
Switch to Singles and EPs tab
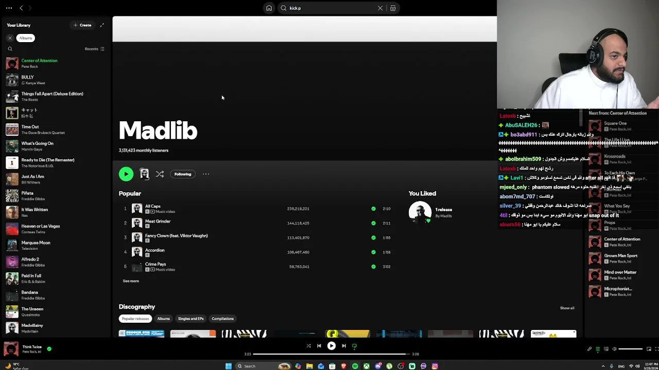(191, 319)
